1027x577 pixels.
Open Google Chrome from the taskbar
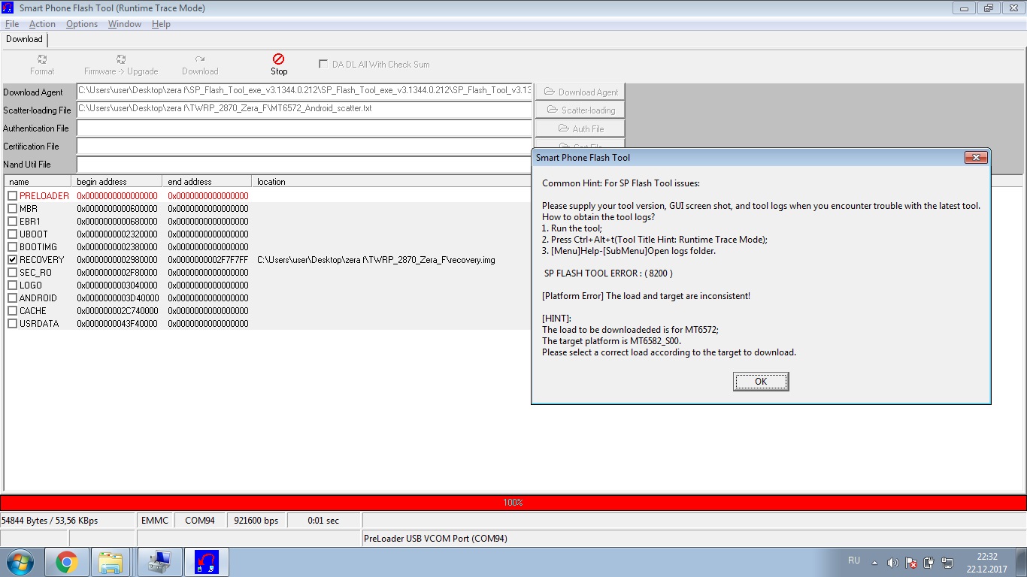coord(66,562)
